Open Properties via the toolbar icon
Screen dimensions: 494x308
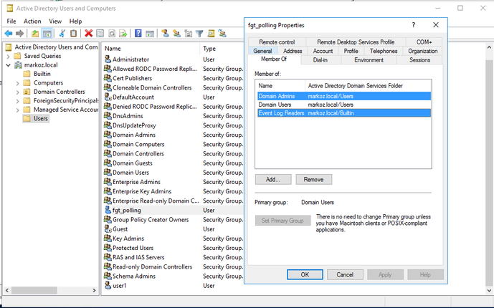[x=100, y=34]
